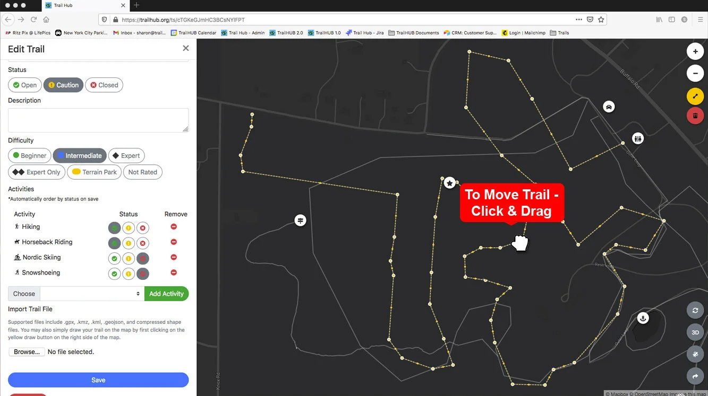Open a new browser tab
This screenshot has width=708, height=396.
click(137, 5)
